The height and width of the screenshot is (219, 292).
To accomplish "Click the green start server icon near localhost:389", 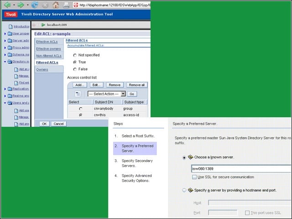I will [x=43, y=25].
